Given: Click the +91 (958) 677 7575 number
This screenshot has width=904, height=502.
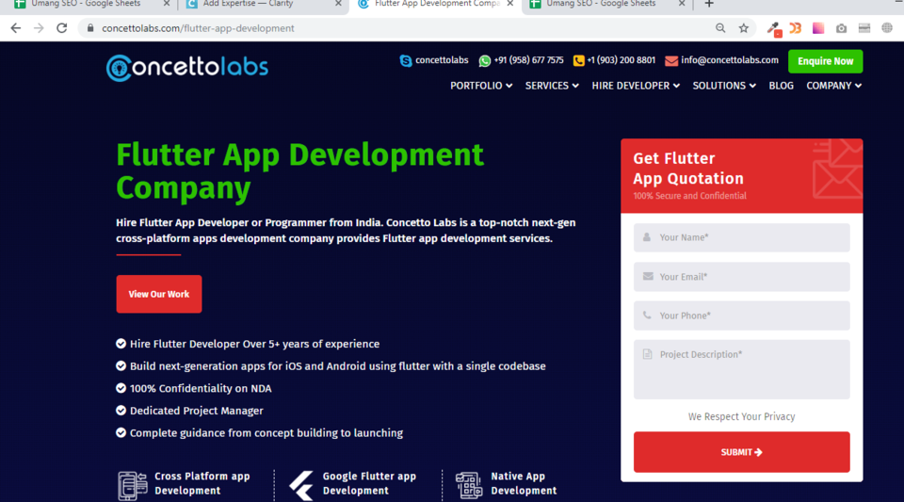Looking at the screenshot, I should [528, 60].
